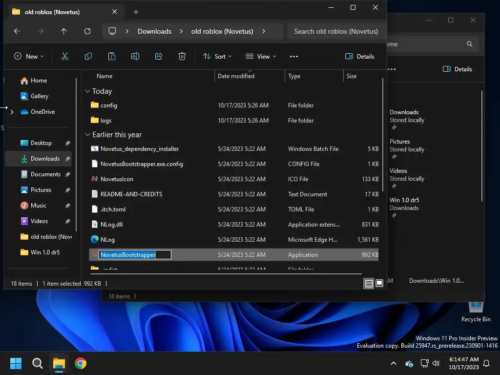The image size is (500, 375).
Task: Click the Cut scissors icon
Action: pyautogui.click(x=65, y=57)
